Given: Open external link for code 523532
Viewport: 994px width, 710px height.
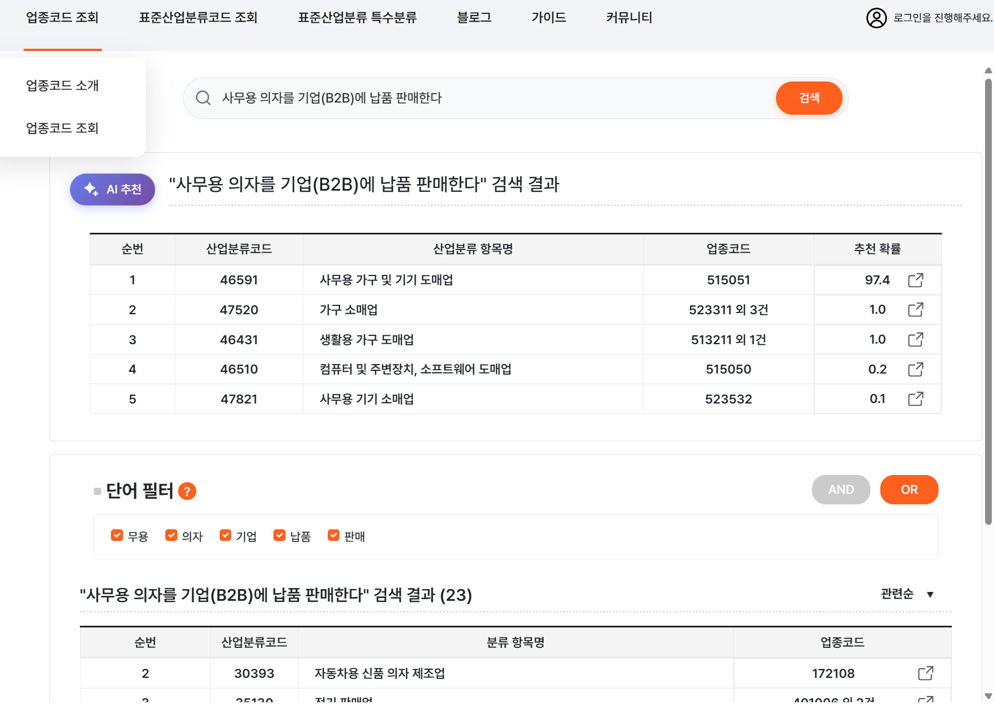Looking at the screenshot, I should [x=916, y=399].
